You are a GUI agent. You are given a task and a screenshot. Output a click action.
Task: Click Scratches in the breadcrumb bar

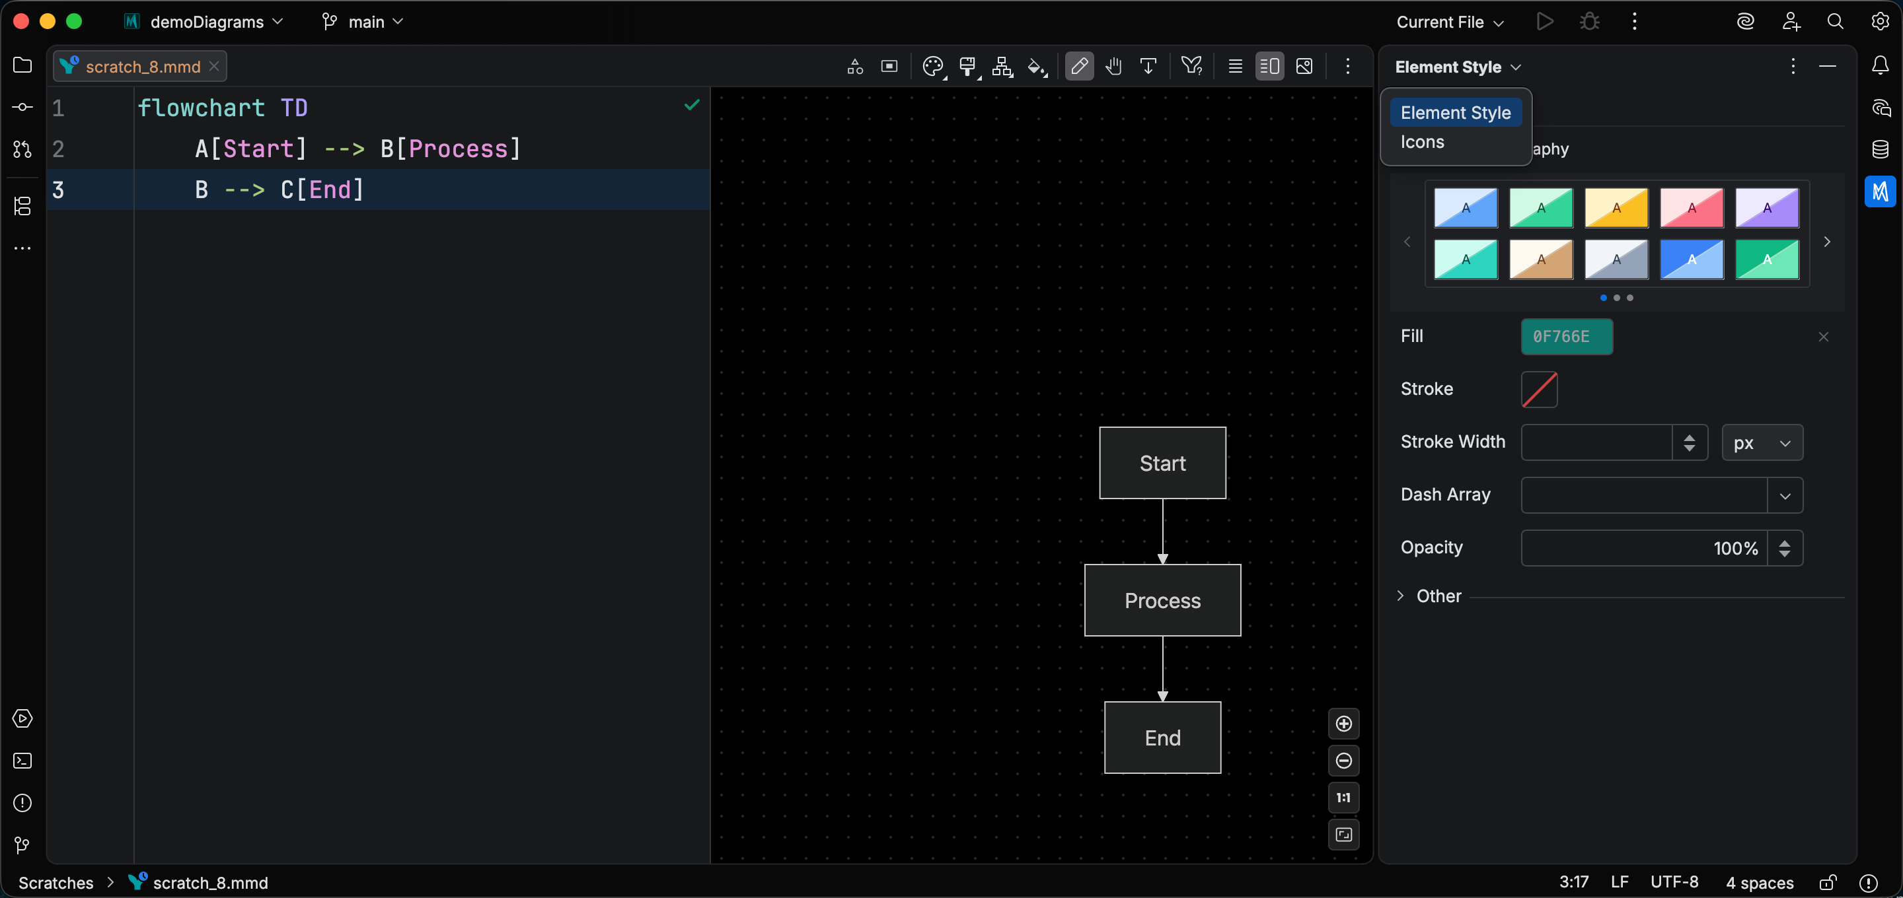pyautogui.click(x=56, y=883)
